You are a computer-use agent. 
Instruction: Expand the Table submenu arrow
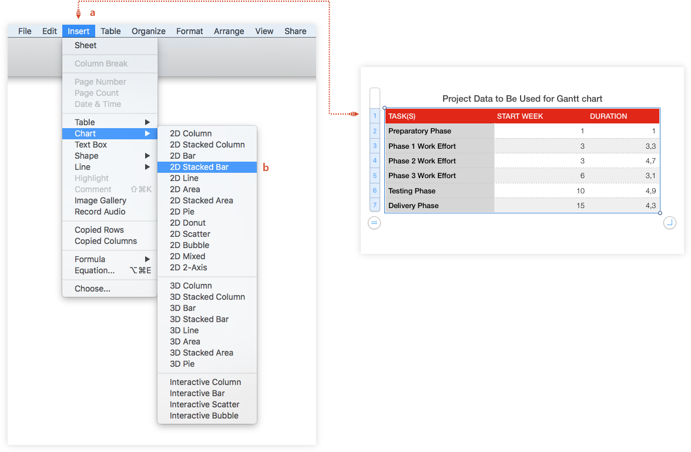point(147,122)
